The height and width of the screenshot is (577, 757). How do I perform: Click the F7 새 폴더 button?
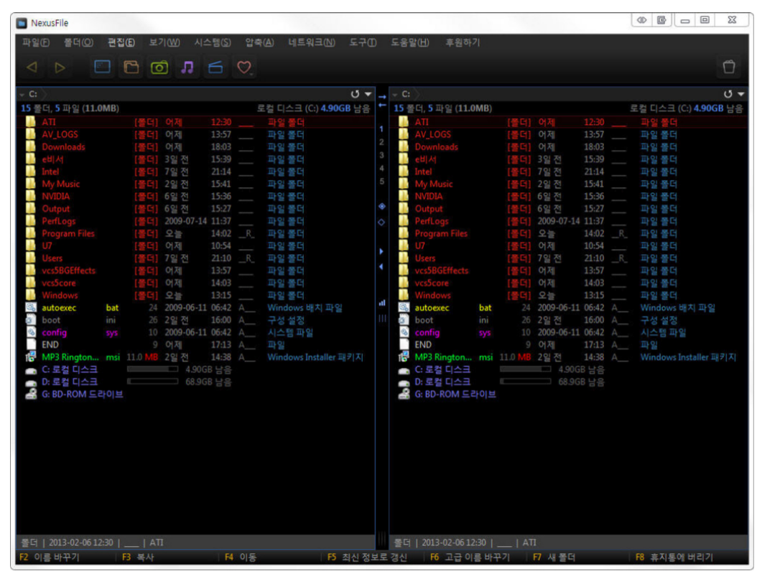pos(554,557)
